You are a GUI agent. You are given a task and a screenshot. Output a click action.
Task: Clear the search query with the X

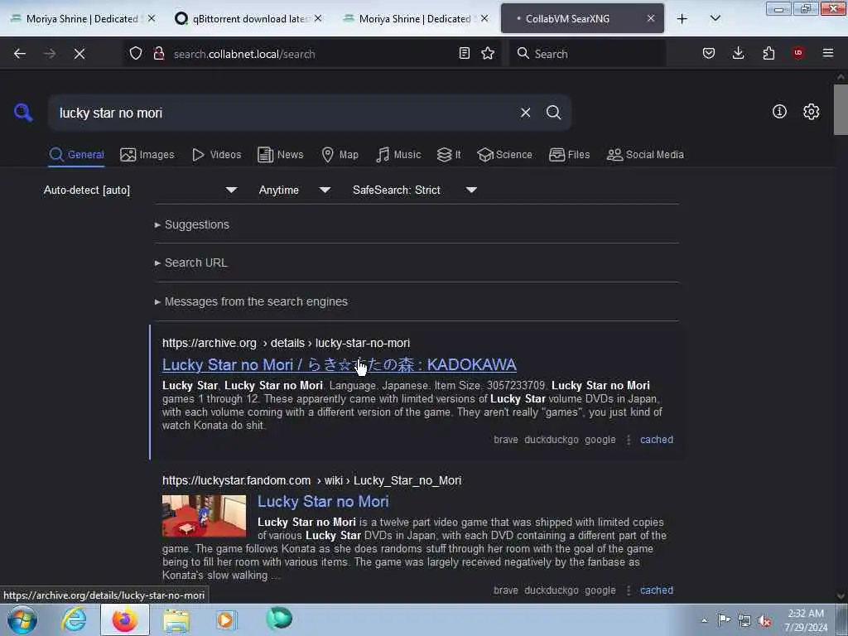[x=525, y=113]
